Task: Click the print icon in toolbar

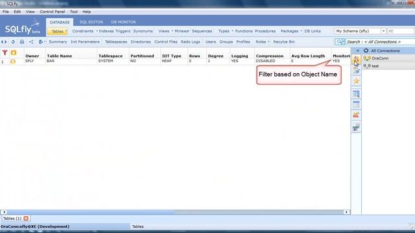Action: click(x=22, y=41)
